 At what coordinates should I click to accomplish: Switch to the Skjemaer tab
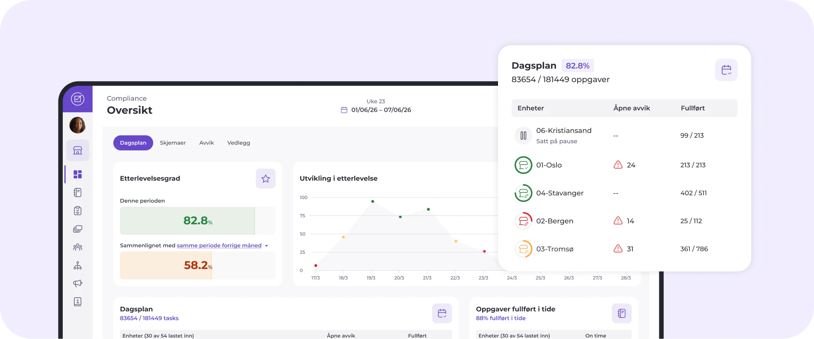173,143
